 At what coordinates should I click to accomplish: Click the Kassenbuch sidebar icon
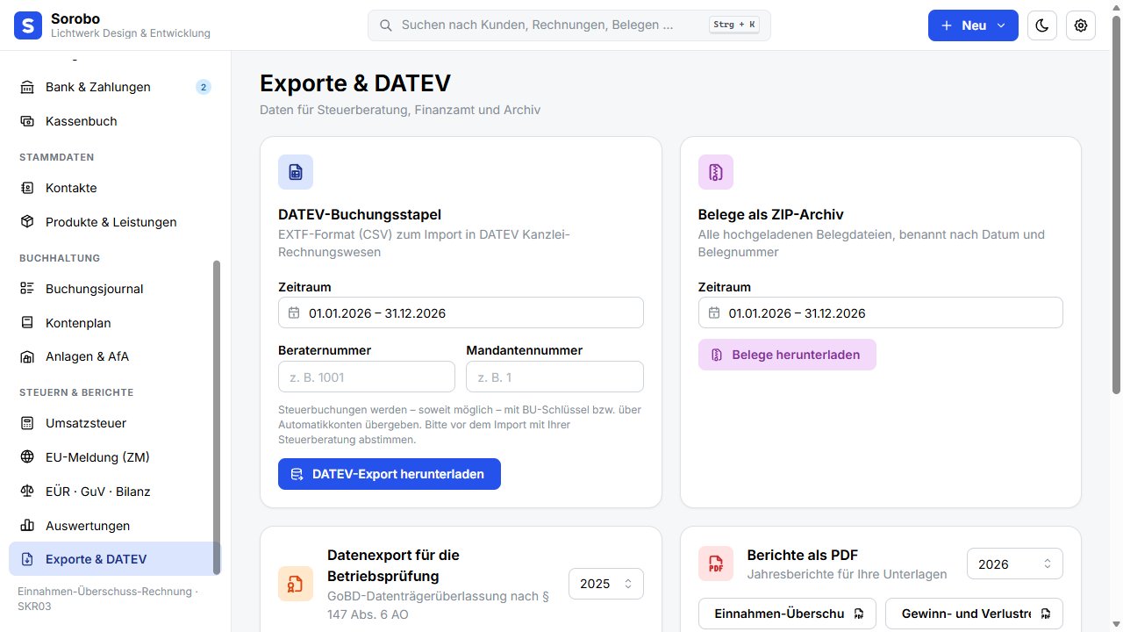pos(27,121)
